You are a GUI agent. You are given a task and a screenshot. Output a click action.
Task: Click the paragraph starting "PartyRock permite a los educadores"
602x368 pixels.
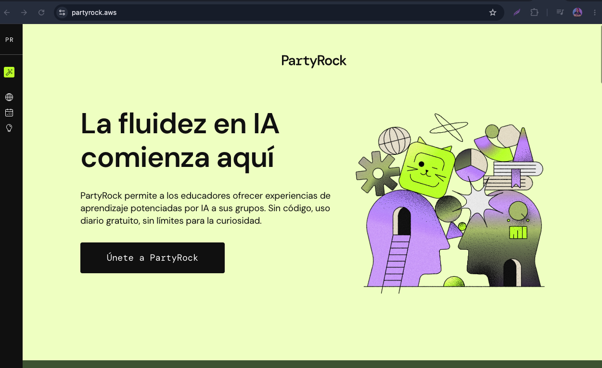tap(205, 208)
